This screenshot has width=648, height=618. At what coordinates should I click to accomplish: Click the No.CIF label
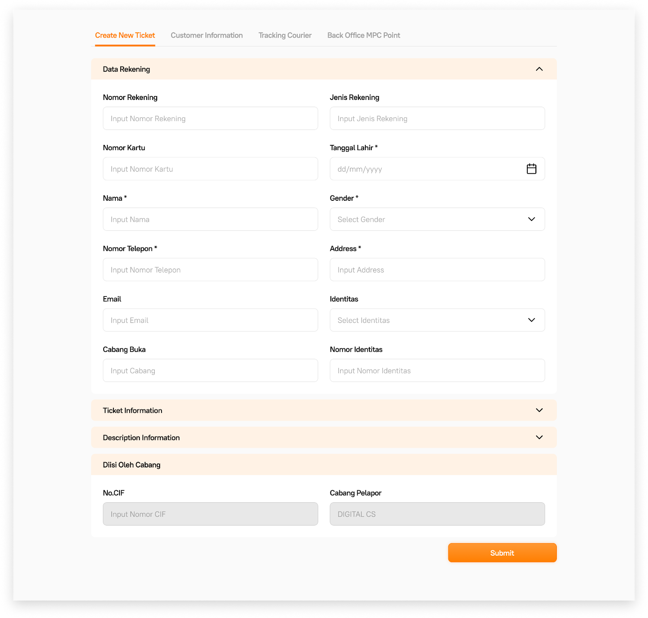point(113,493)
